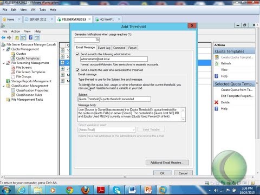Image resolution: width=260 pixels, height=195 pixels.
Task: Click Cancel in Add Threshold dialog
Action: tap(183, 173)
